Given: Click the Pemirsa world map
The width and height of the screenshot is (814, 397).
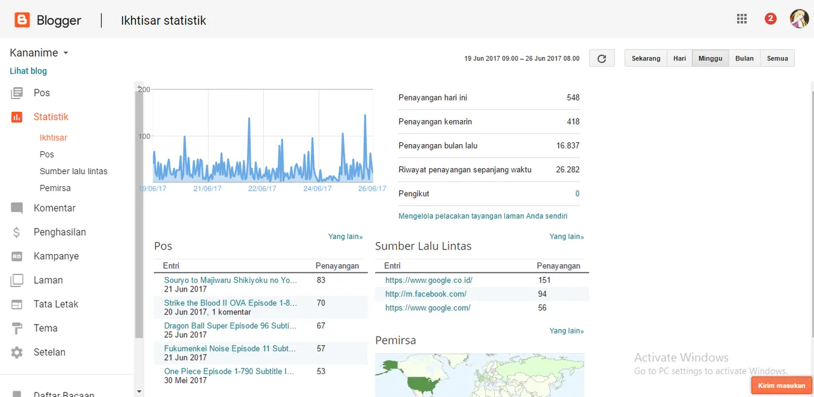Looking at the screenshot, I should pyautogui.click(x=479, y=375).
